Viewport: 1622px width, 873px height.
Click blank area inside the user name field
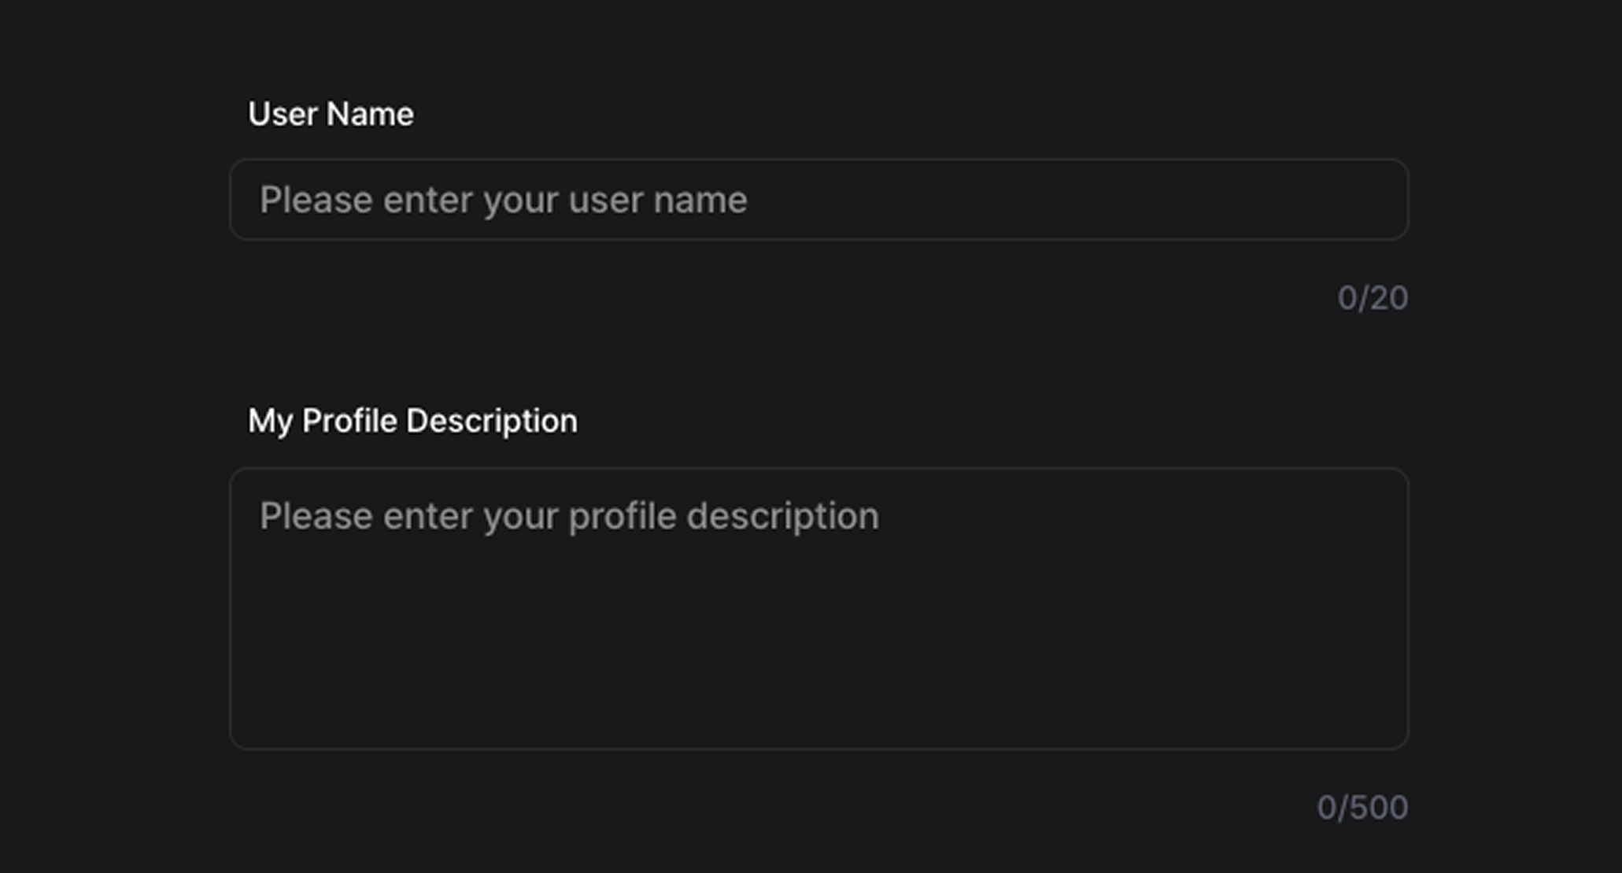(1102, 200)
